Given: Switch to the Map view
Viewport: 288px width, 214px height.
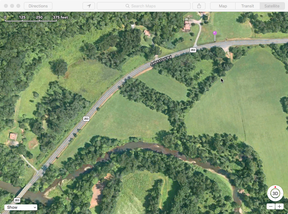Looking at the screenshot, I should tap(223, 6).
